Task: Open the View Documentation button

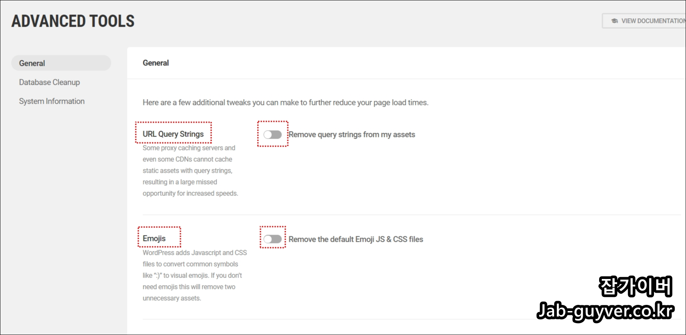Action: tap(644, 21)
